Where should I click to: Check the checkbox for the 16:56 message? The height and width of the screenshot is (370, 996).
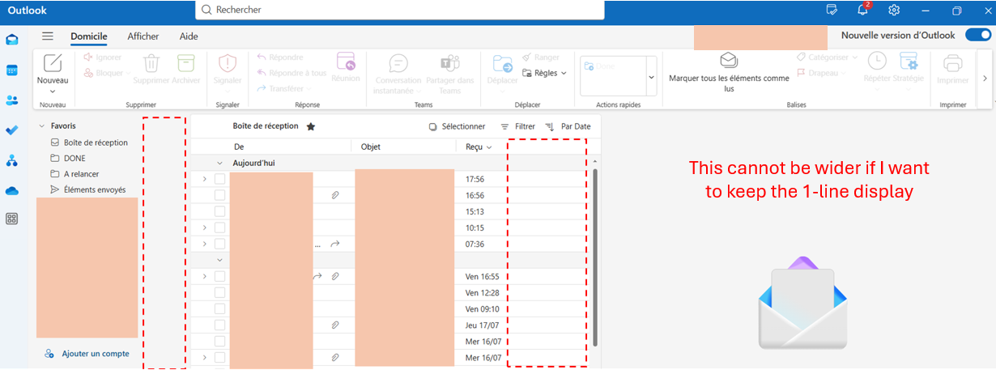coord(219,195)
